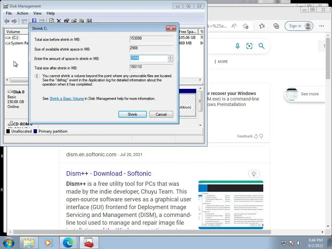Click the shrink amount input field
Viewport: 332px width, 249px height.
pos(149,58)
